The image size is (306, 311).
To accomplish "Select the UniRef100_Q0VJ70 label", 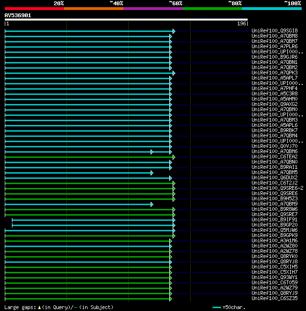I will (x=274, y=146).
